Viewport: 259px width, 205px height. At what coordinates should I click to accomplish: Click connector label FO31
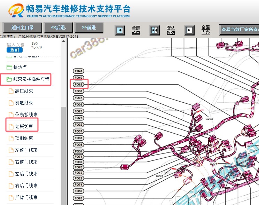(78, 151)
